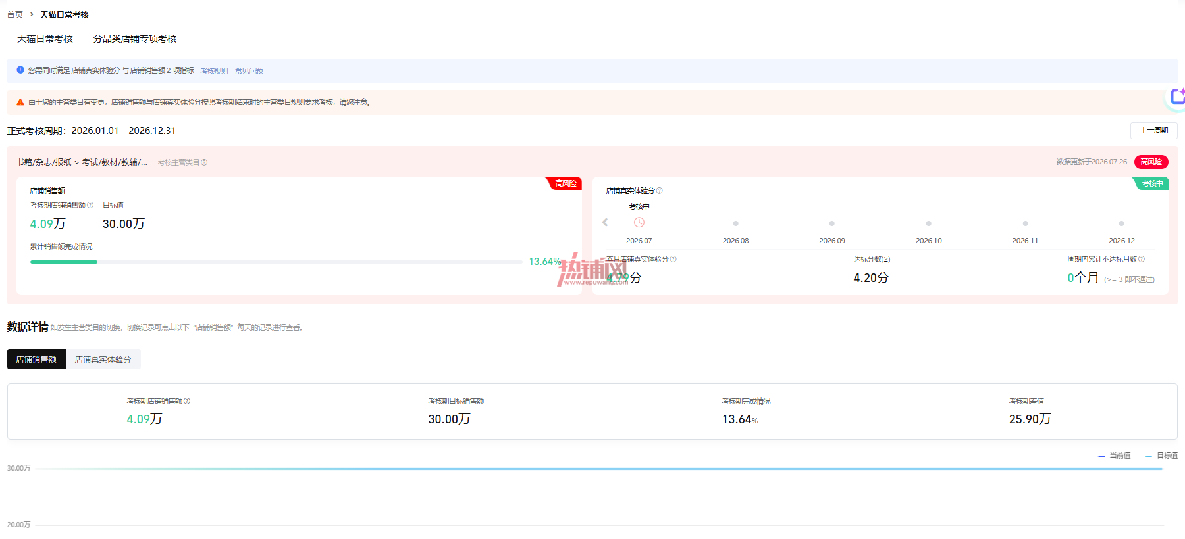Select the 天猫日常考核 tab
Image resolution: width=1185 pixels, height=539 pixels.
pos(45,39)
